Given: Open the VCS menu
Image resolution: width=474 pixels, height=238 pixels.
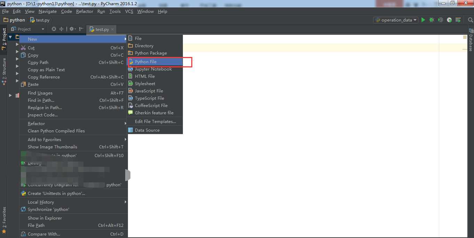Looking at the screenshot, I should (129, 11).
